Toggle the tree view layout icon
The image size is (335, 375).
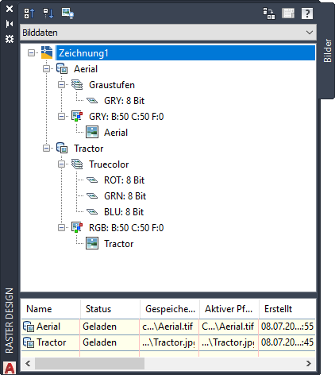tap(268, 14)
